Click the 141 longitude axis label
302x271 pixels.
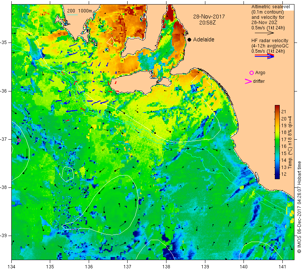(x=282, y=266)
